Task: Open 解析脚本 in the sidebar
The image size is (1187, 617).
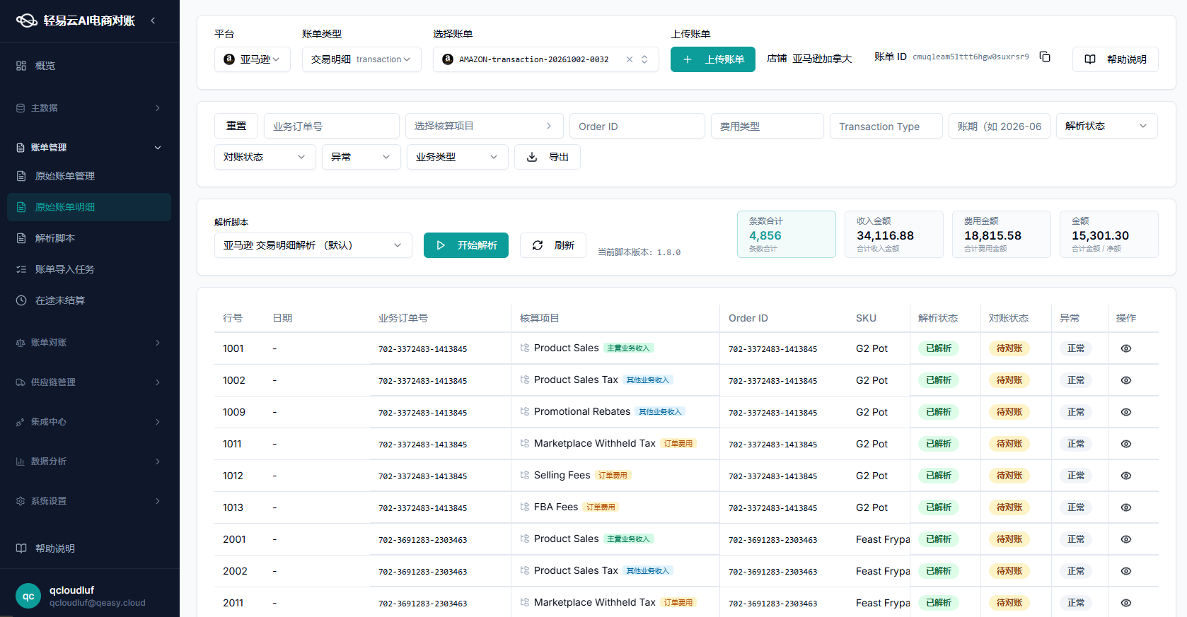Action: [89, 238]
